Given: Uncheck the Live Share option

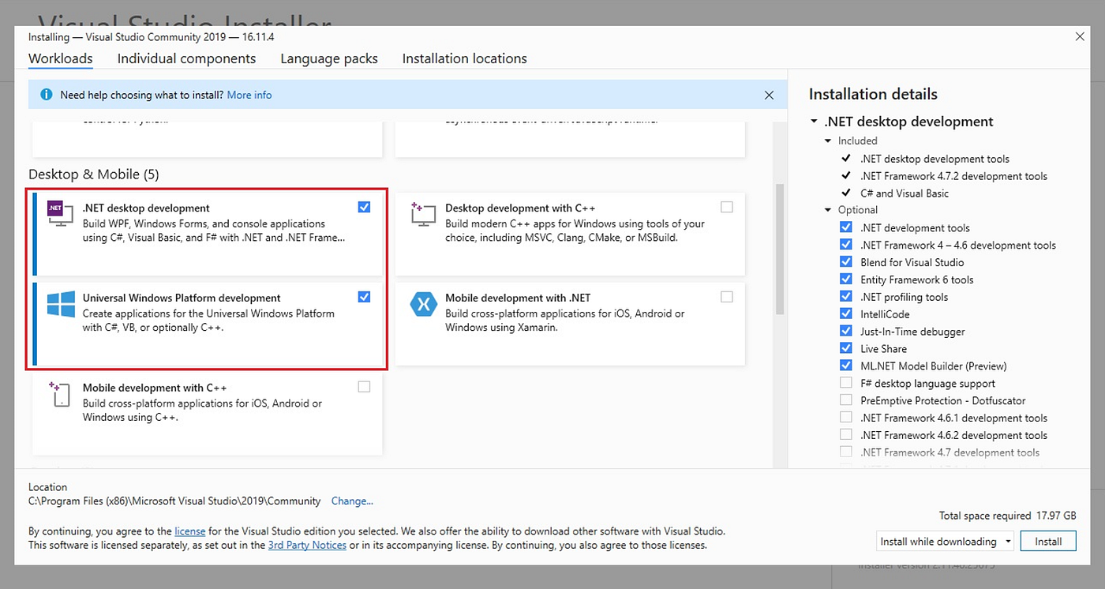Looking at the screenshot, I should (x=846, y=348).
